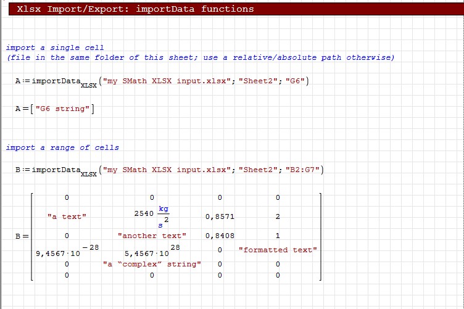Click the importData function name in B's definition
The width and height of the screenshot is (464, 309).
(56, 170)
